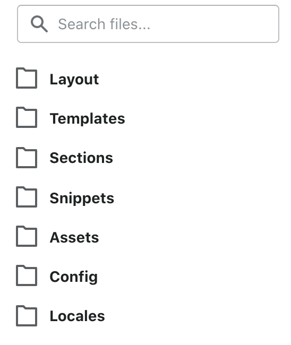Open the Snippets folder label
The height and width of the screenshot is (345, 291).
click(82, 199)
